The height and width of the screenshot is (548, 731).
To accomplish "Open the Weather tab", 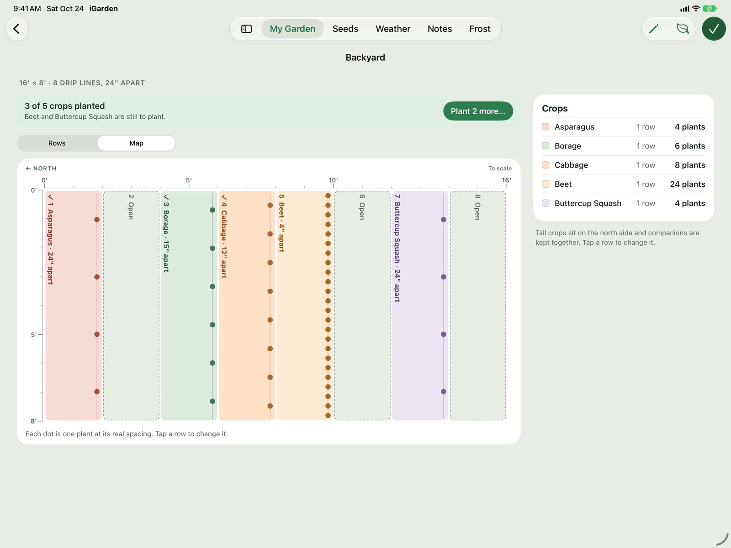I will click(x=393, y=29).
